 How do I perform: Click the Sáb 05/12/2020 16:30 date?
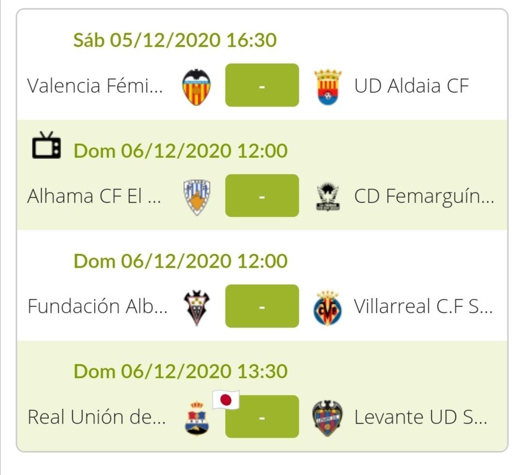coord(175,40)
